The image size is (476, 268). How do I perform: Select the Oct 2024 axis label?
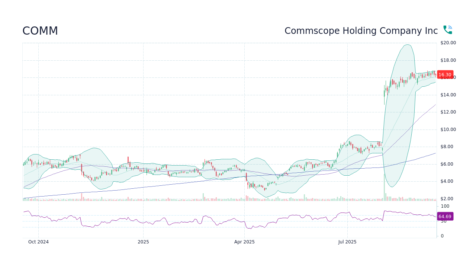pyautogui.click(x=38, y=242)
